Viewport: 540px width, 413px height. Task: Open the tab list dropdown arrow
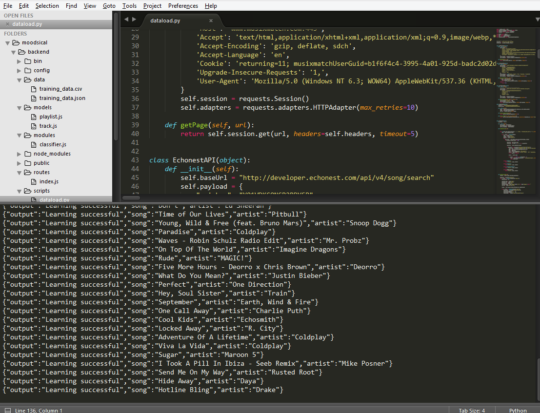point(537,20)
